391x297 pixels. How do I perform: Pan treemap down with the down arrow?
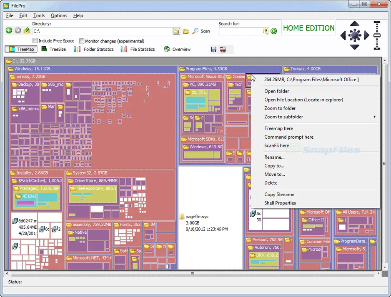(x=355, y=47)
